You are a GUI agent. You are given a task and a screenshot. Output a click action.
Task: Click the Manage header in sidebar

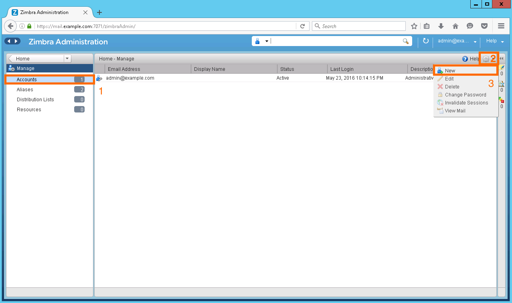[50, 68]
